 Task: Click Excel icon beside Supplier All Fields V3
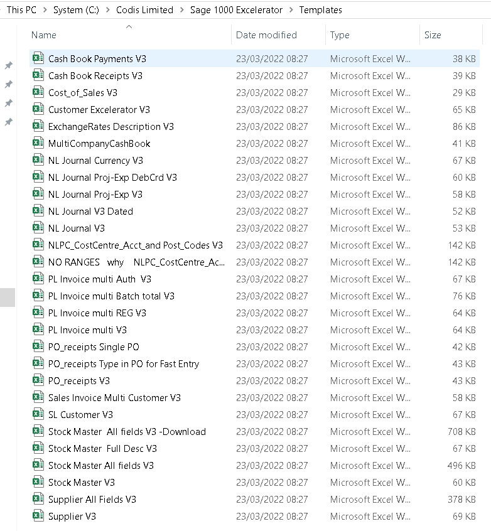click(x=38, y=498)
